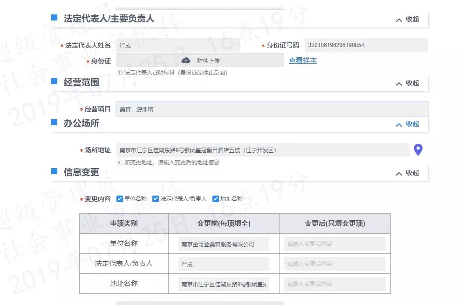Click the info icon beside 法定代表人证明材料 hint

point(120,73)
